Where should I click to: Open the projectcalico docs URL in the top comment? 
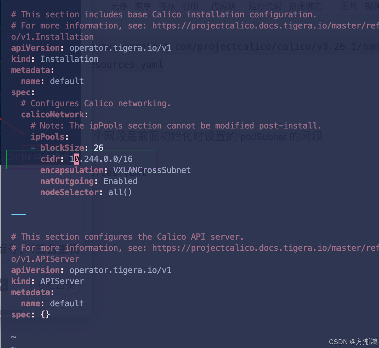tap(266, 26)
